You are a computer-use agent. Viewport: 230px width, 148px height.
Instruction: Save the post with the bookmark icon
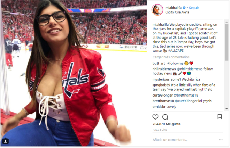click(x=220, y=116)
